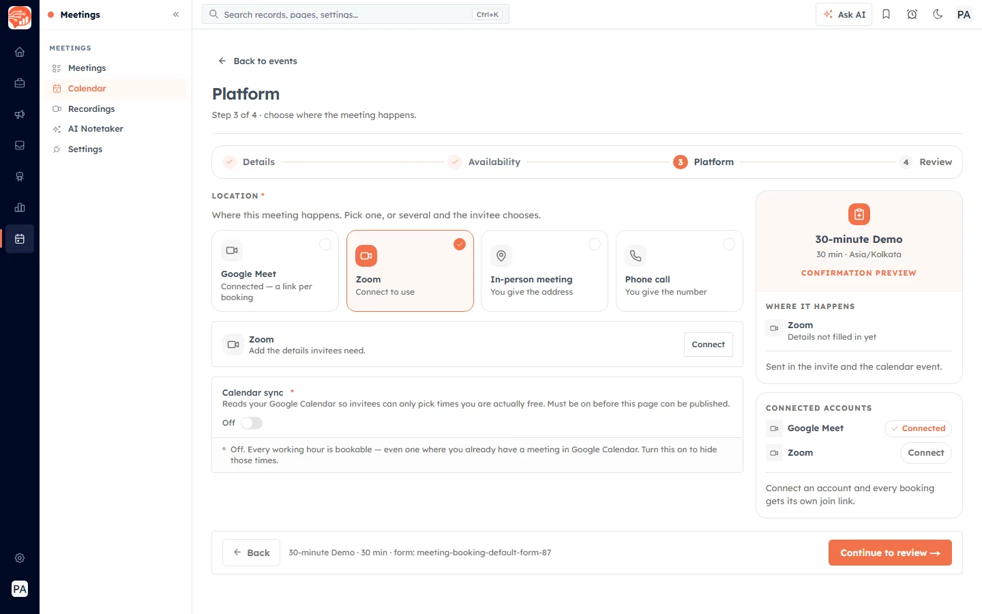This screenshot has width=982, height=614.
Task: Collapse the Meetings sidebar panel
Action: (176, 14)
